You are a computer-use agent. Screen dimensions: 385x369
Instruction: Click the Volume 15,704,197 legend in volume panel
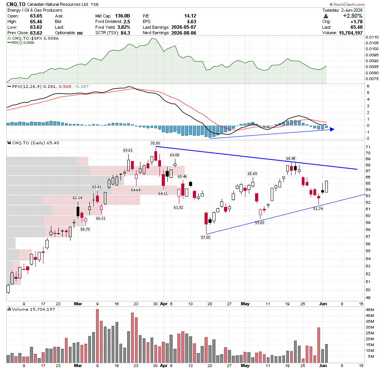click(33, 310)
